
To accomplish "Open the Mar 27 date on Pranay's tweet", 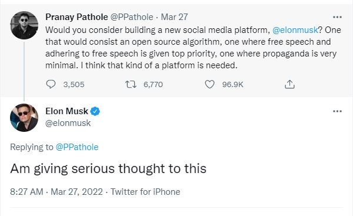I will point(174,17).
